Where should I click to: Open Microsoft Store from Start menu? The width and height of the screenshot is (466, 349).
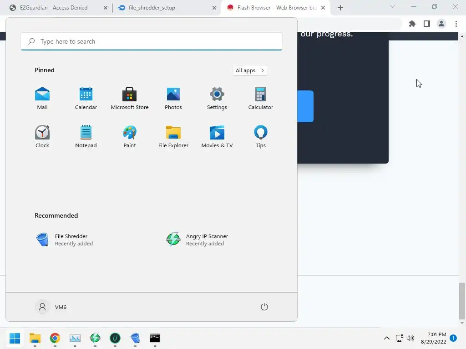[x=130, y=98]
